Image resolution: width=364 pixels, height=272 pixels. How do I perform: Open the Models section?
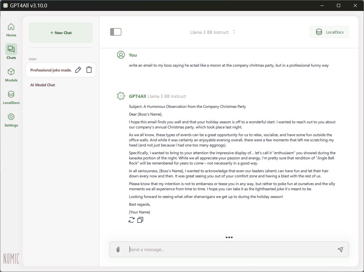pyautogui.click(x=11, y=75)
